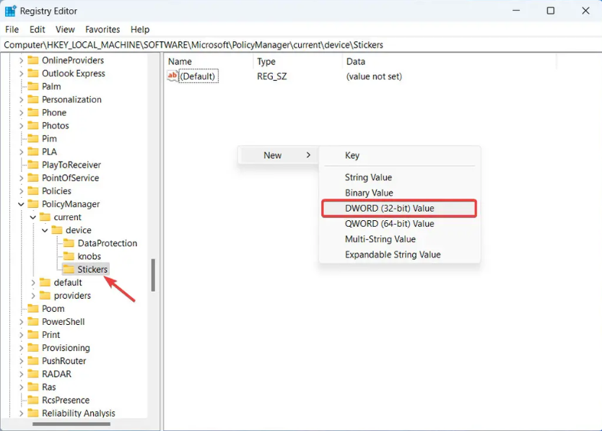Image resolution: width=602 pixels, height=431 pixels.
Task: Click the Name column header
Action: pyautogui.click(x=209, y=61)
